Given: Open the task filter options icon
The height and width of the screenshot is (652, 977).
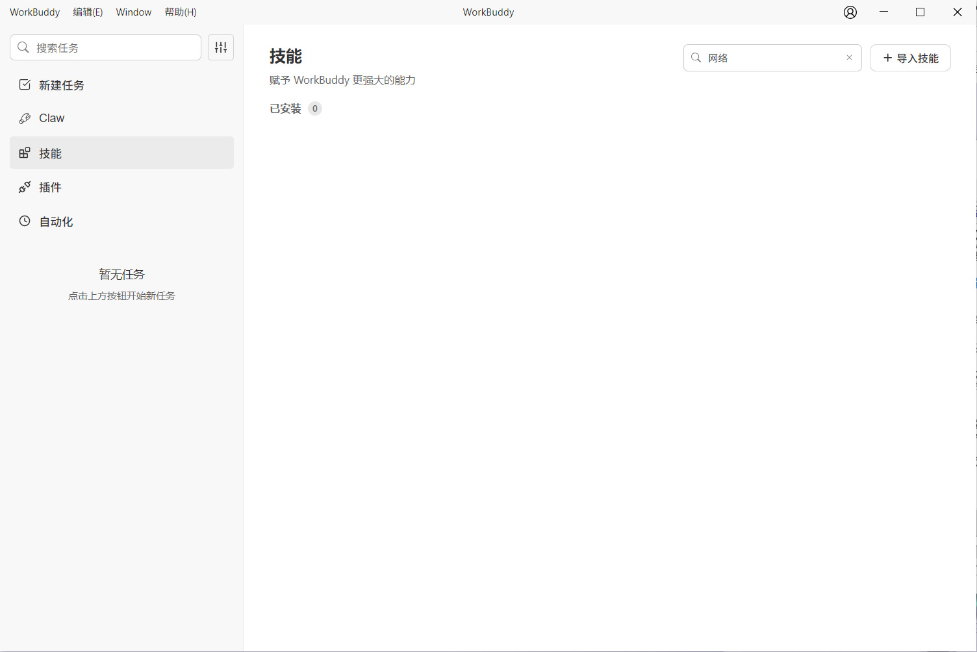Looking at the screenshot, I should (x=221, y=47).
